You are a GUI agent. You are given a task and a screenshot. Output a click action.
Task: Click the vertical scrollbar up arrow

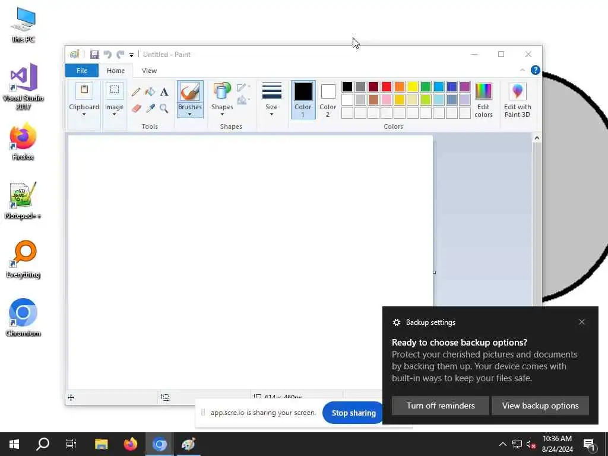537,138
